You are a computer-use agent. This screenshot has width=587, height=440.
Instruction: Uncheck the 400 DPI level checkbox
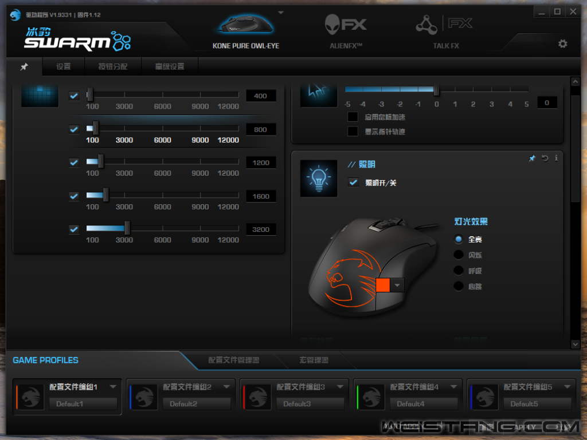[x=74, y=96]
